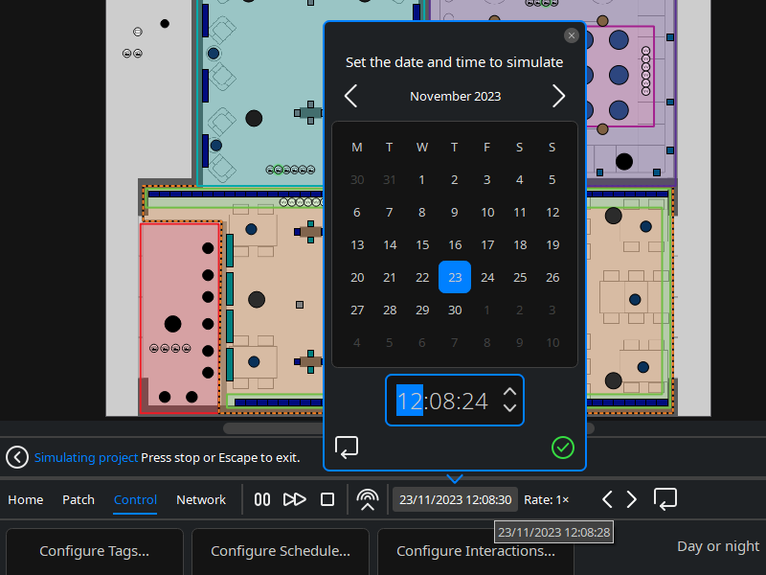766x575 pixels.
Task: Pick November 12 in the calendar
Action: click(x=552, y=212)
